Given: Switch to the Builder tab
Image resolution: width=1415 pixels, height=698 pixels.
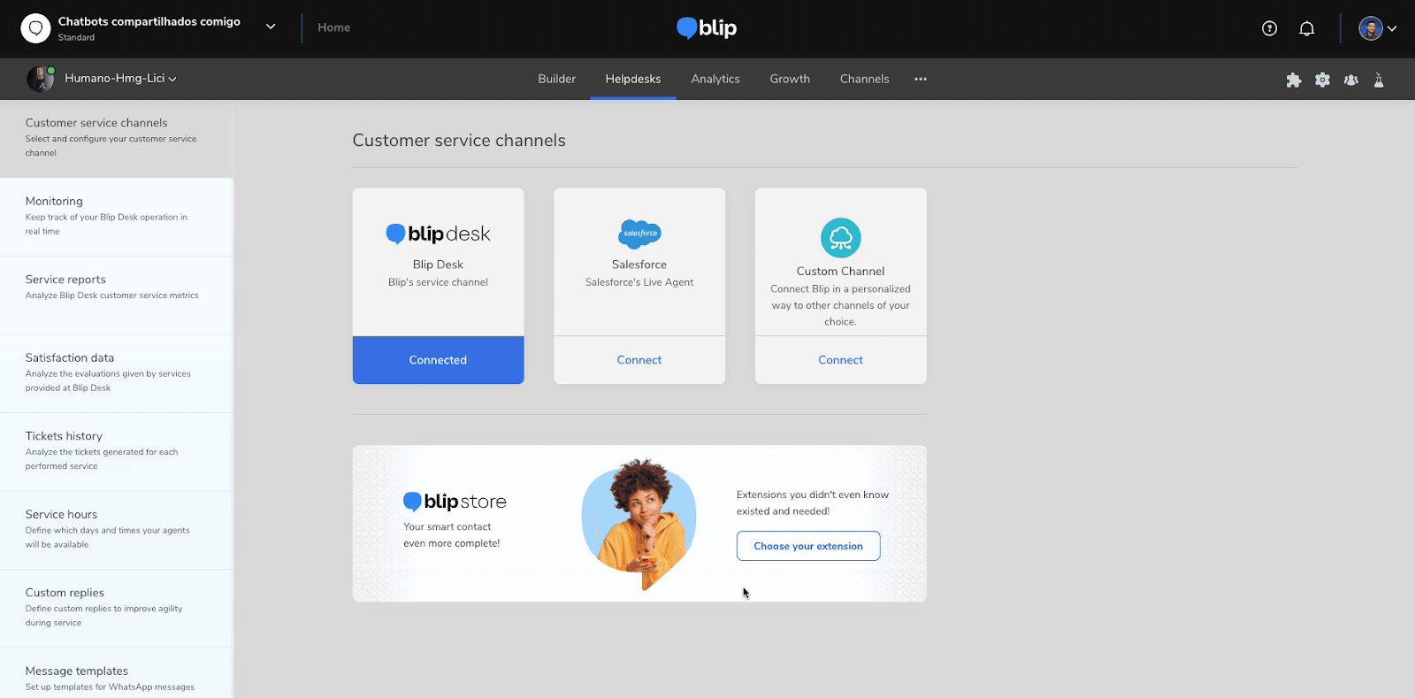Looking at the screenshot, I should point(556,79).
